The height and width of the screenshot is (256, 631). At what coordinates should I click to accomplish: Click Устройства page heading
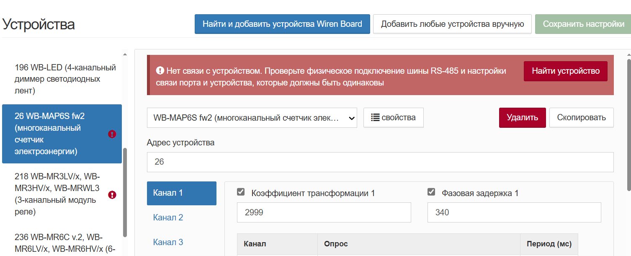pos(39,24)
